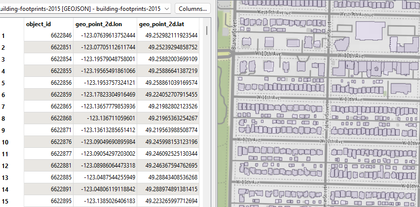The image size is (420, 207).
Task: Click object_id cell 6622859
Action: pos(48,95)
